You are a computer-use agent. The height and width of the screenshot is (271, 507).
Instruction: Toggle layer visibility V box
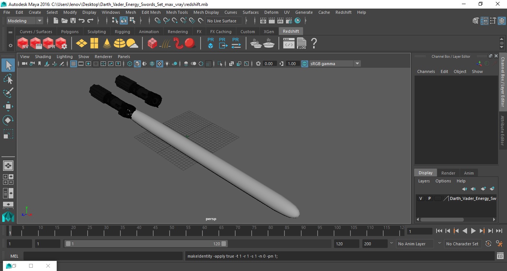click(x=421, y=198)
